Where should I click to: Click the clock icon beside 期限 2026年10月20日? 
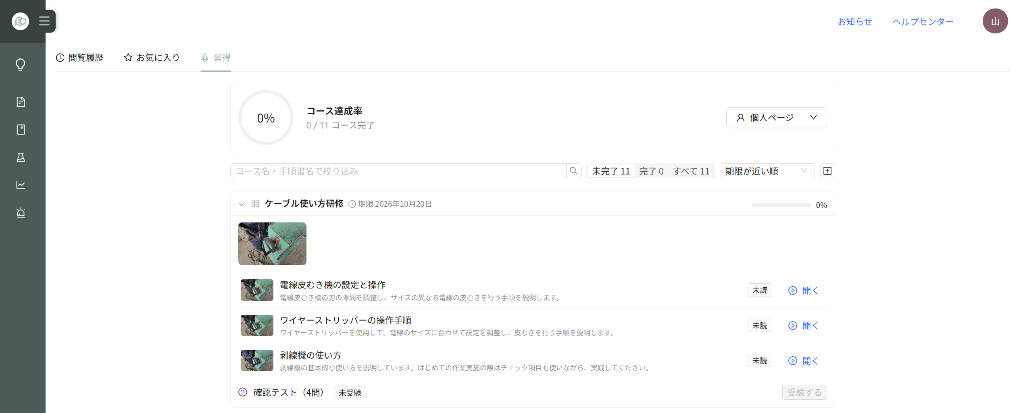(x=352, y=204)
